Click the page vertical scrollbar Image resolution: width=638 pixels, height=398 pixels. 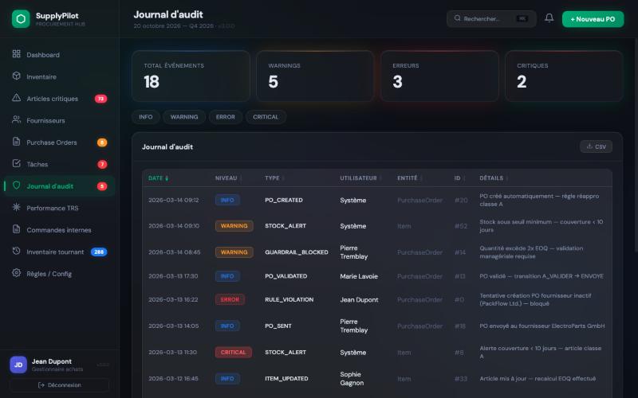(636, 146)
